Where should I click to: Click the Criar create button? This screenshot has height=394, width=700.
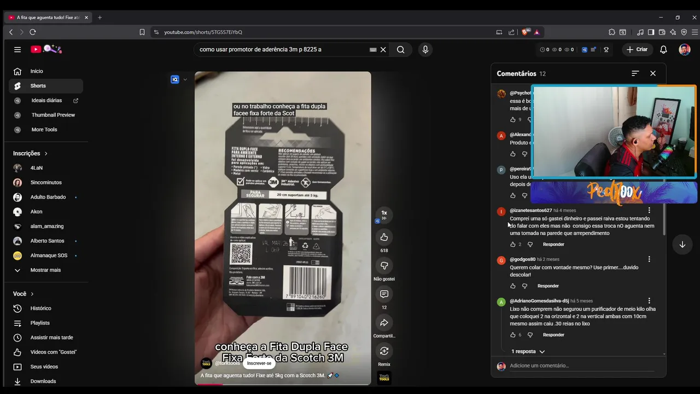[x=637, y=49]
